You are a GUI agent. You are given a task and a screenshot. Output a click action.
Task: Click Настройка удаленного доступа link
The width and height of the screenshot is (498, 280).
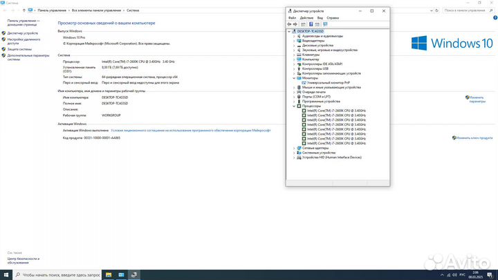click(26, 39)
